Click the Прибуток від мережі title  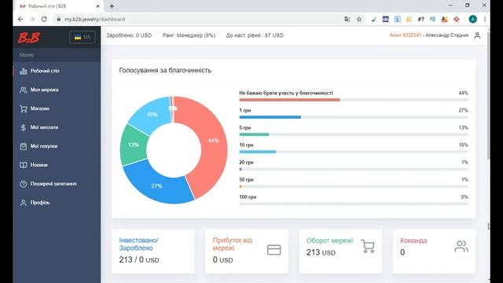(233, 244)
